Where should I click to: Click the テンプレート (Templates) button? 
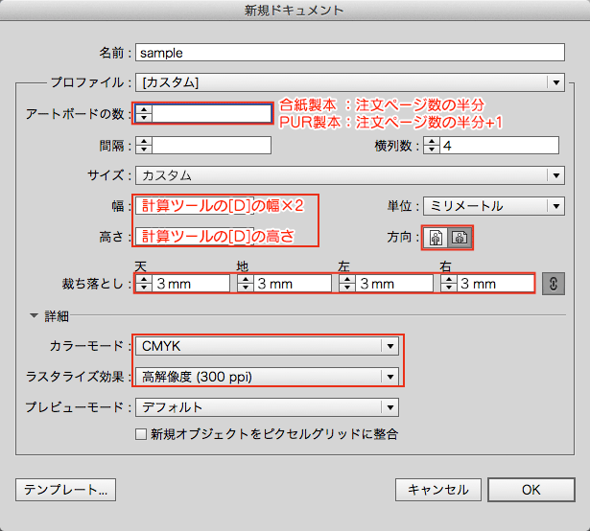tap(65, 490)
